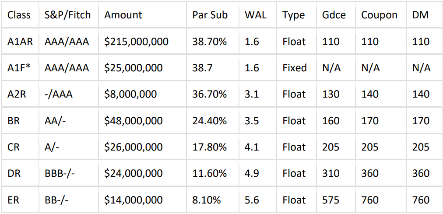Viewport: 443px width, 214px height.
Task: Click the Amount column header
Action: pyautogui.click(x=123, y=15)
